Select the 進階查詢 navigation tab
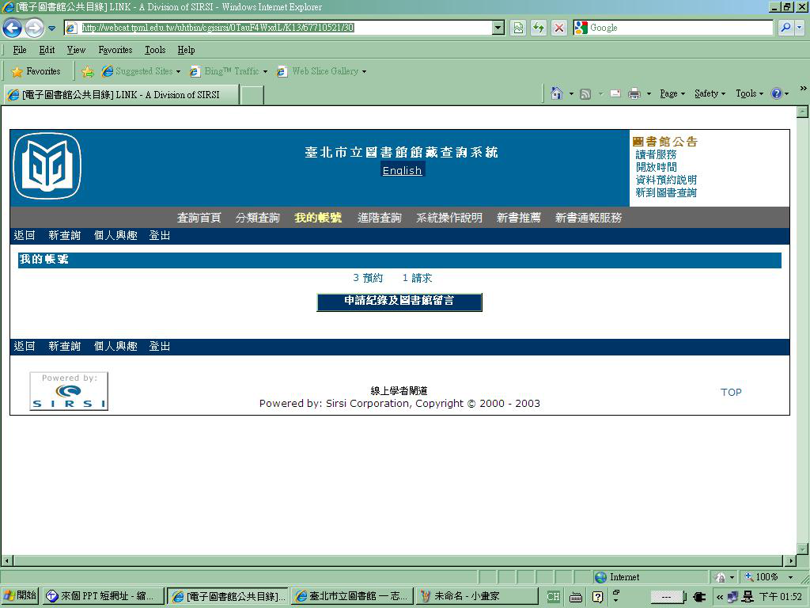810x608 pixels. point(379,218)
